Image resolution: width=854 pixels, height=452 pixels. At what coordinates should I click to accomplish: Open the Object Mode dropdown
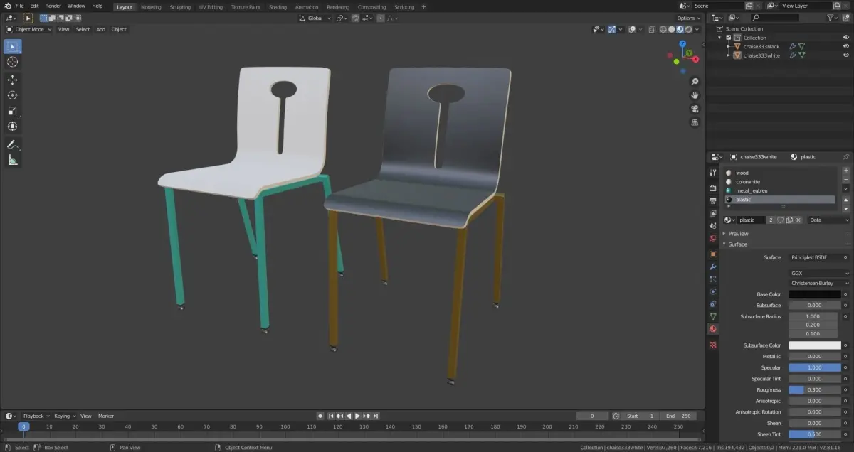(x=28, y=29)
